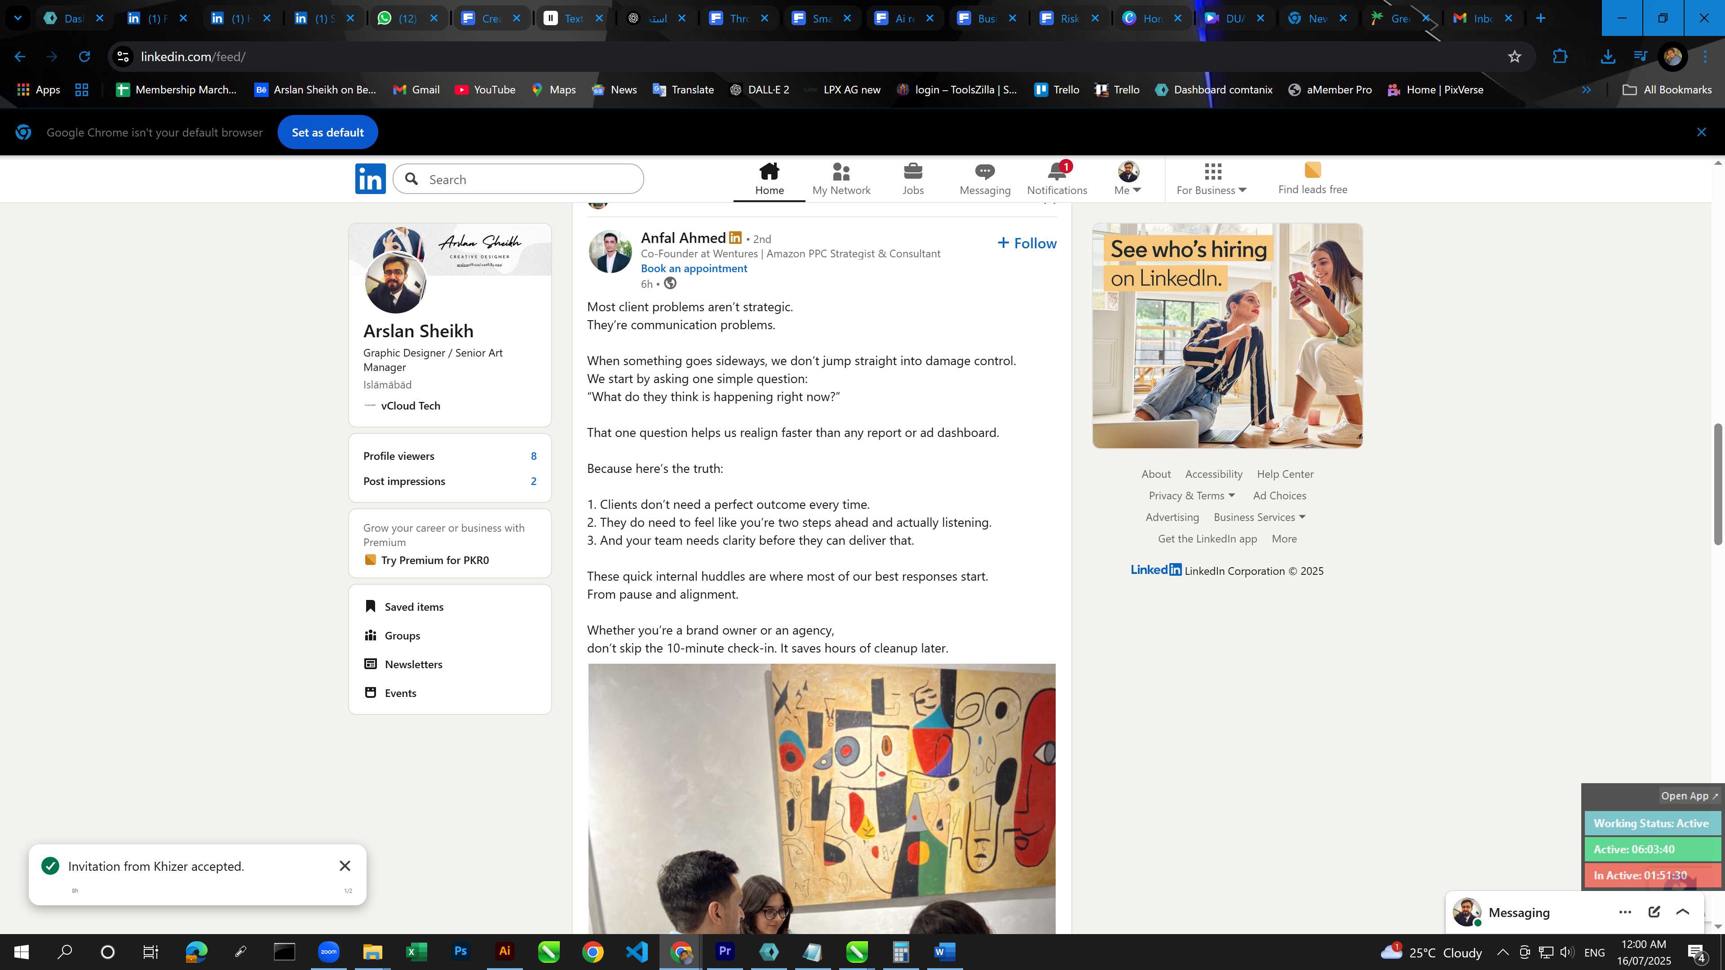1725x970 pixels.
Task: Switch to Inbox Gmail tab
Action: (x=1482, y=18)
